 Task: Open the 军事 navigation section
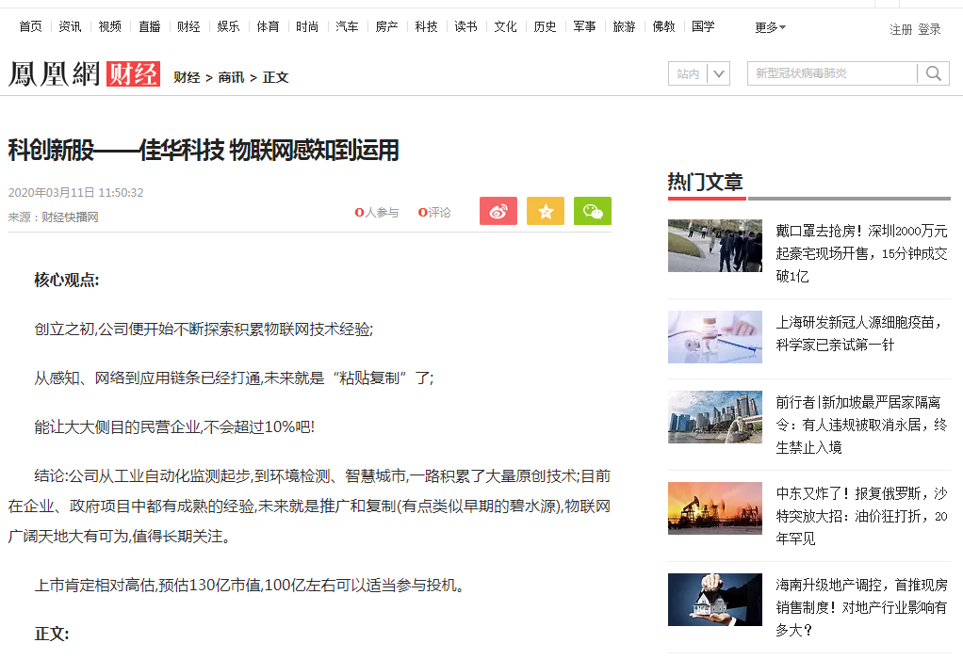[x=583, y=27]
